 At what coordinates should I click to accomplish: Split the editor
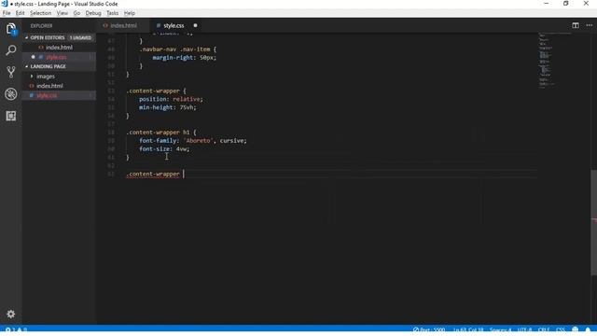pos(576,25)
